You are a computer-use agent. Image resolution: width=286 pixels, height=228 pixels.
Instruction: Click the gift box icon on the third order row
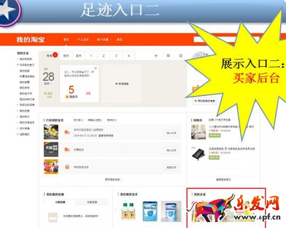click(x=67, y=167)
